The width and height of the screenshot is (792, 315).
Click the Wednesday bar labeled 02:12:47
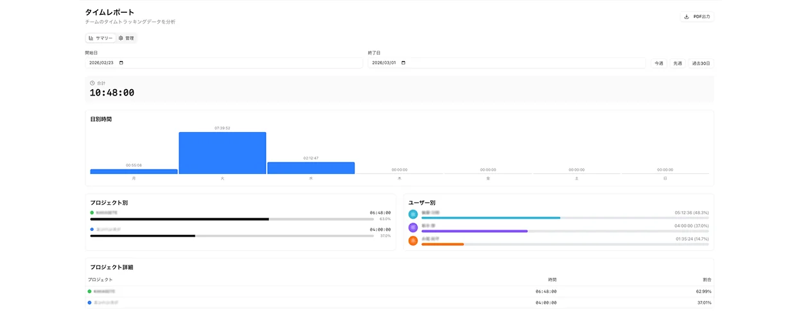pos(311,168)
